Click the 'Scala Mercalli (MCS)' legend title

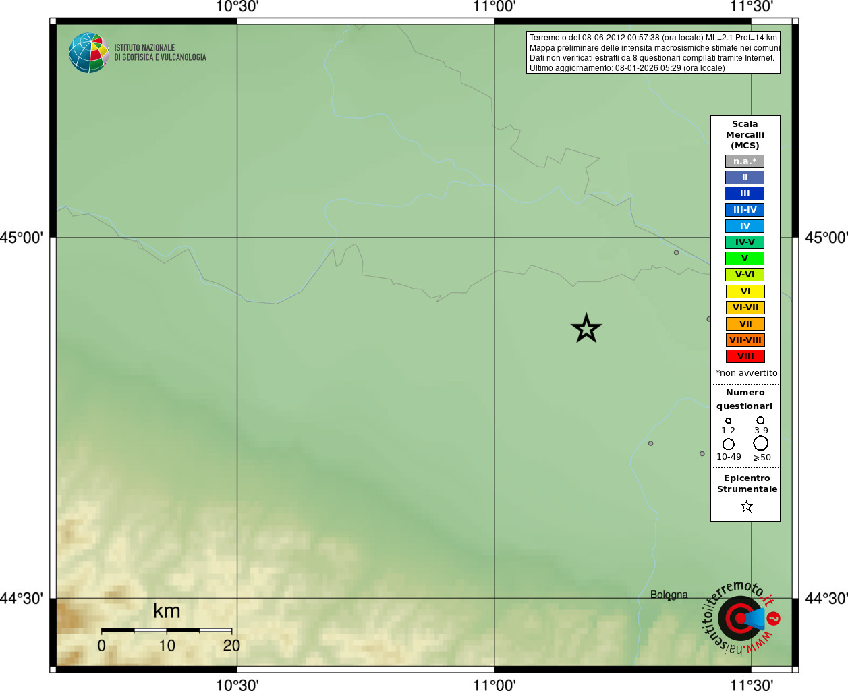[745, 135]
